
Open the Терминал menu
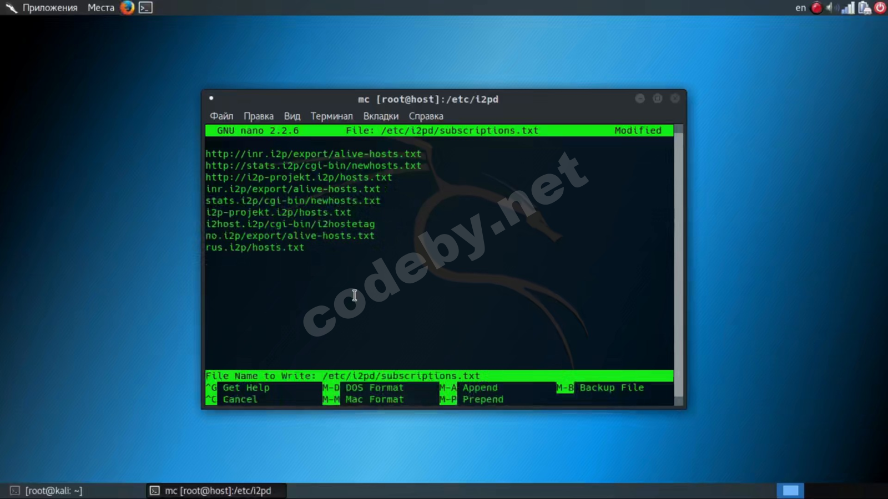[331, 116]
